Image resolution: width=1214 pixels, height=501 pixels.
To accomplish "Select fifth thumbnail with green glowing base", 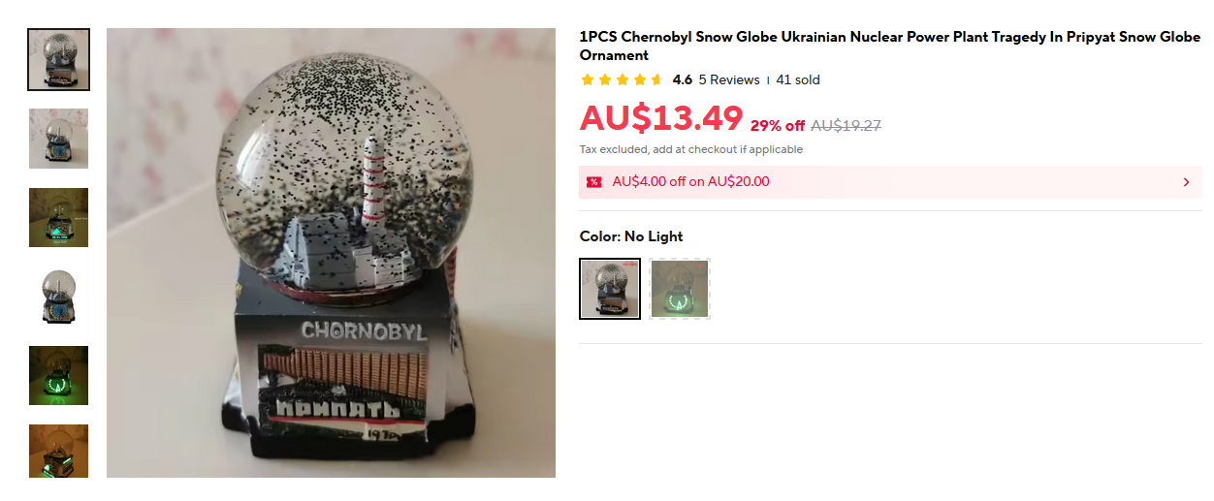I will tap(58, 375).
